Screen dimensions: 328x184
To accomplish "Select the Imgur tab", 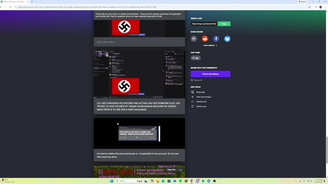I will point(15,2).
